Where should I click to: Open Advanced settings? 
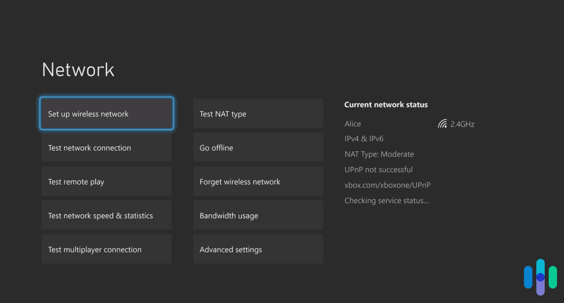(258, 249)
